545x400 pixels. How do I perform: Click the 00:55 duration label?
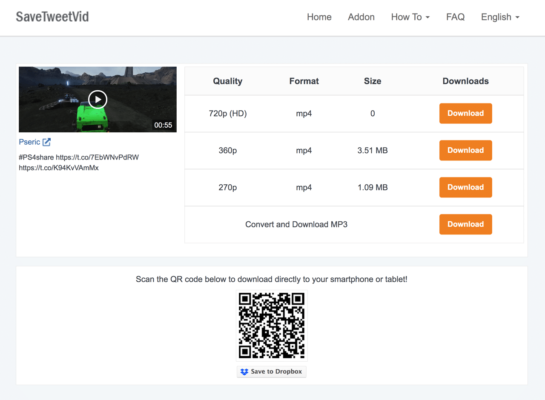click(163, 125)
